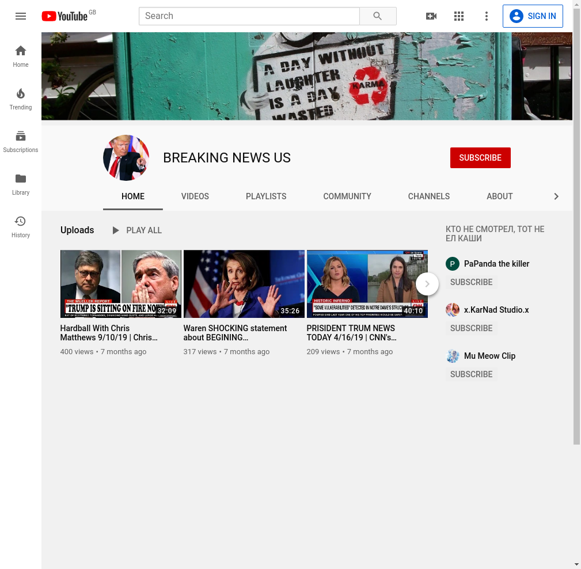Click PLAY ALL for uploads
This screenshot has width=581, height=569.
point(137,230)
